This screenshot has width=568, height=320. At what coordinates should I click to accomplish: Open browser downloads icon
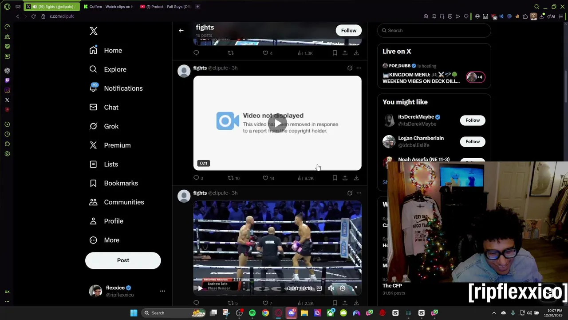click(541, 16)
